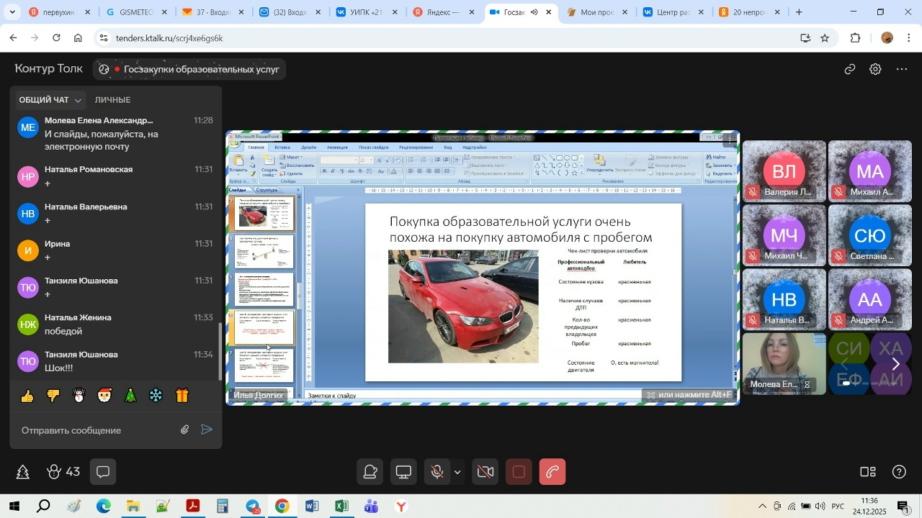922x518 pixels.
Task: Send the chat message arrow
Action: (207, 430)
